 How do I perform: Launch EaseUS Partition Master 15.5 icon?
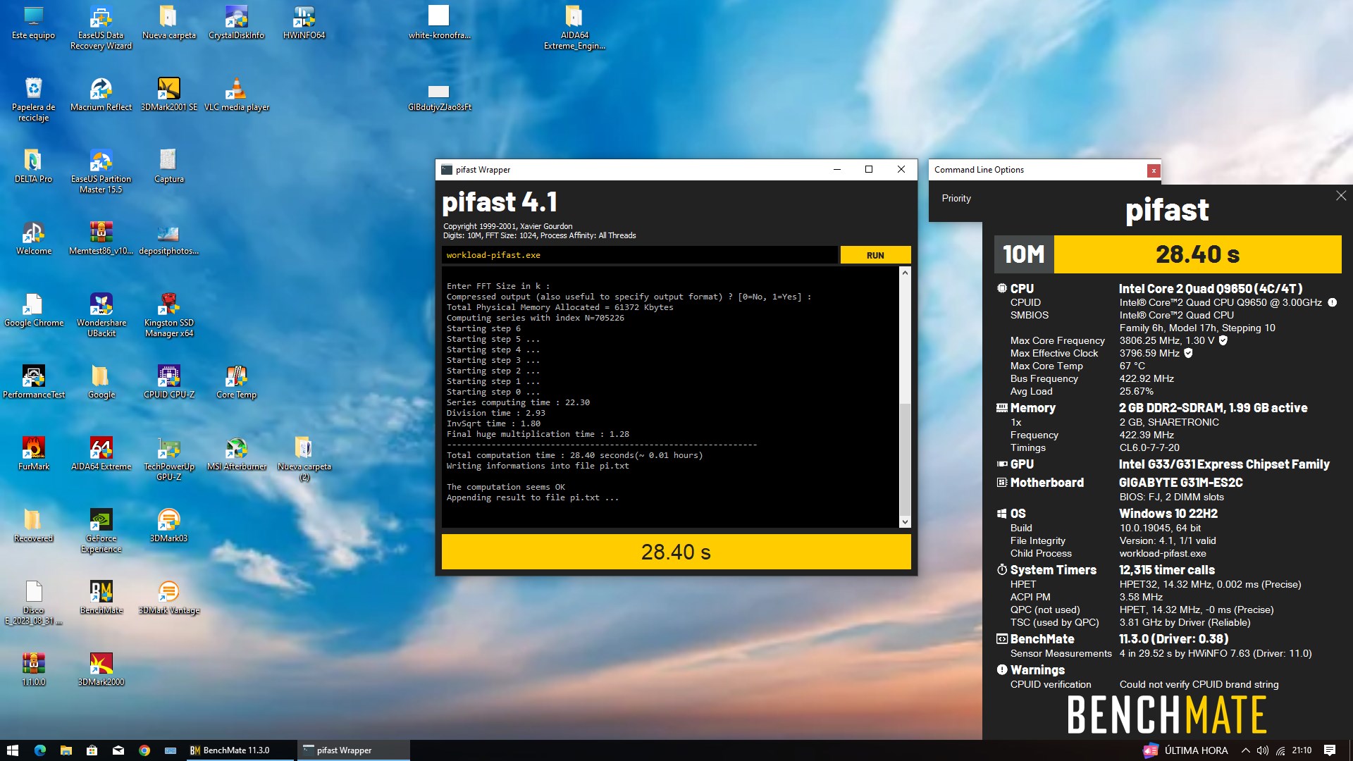point(101,172)
